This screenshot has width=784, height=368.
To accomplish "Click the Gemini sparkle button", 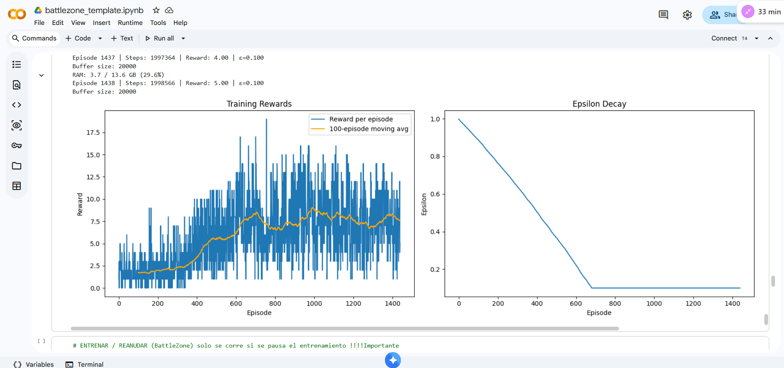I will [393, 360].
